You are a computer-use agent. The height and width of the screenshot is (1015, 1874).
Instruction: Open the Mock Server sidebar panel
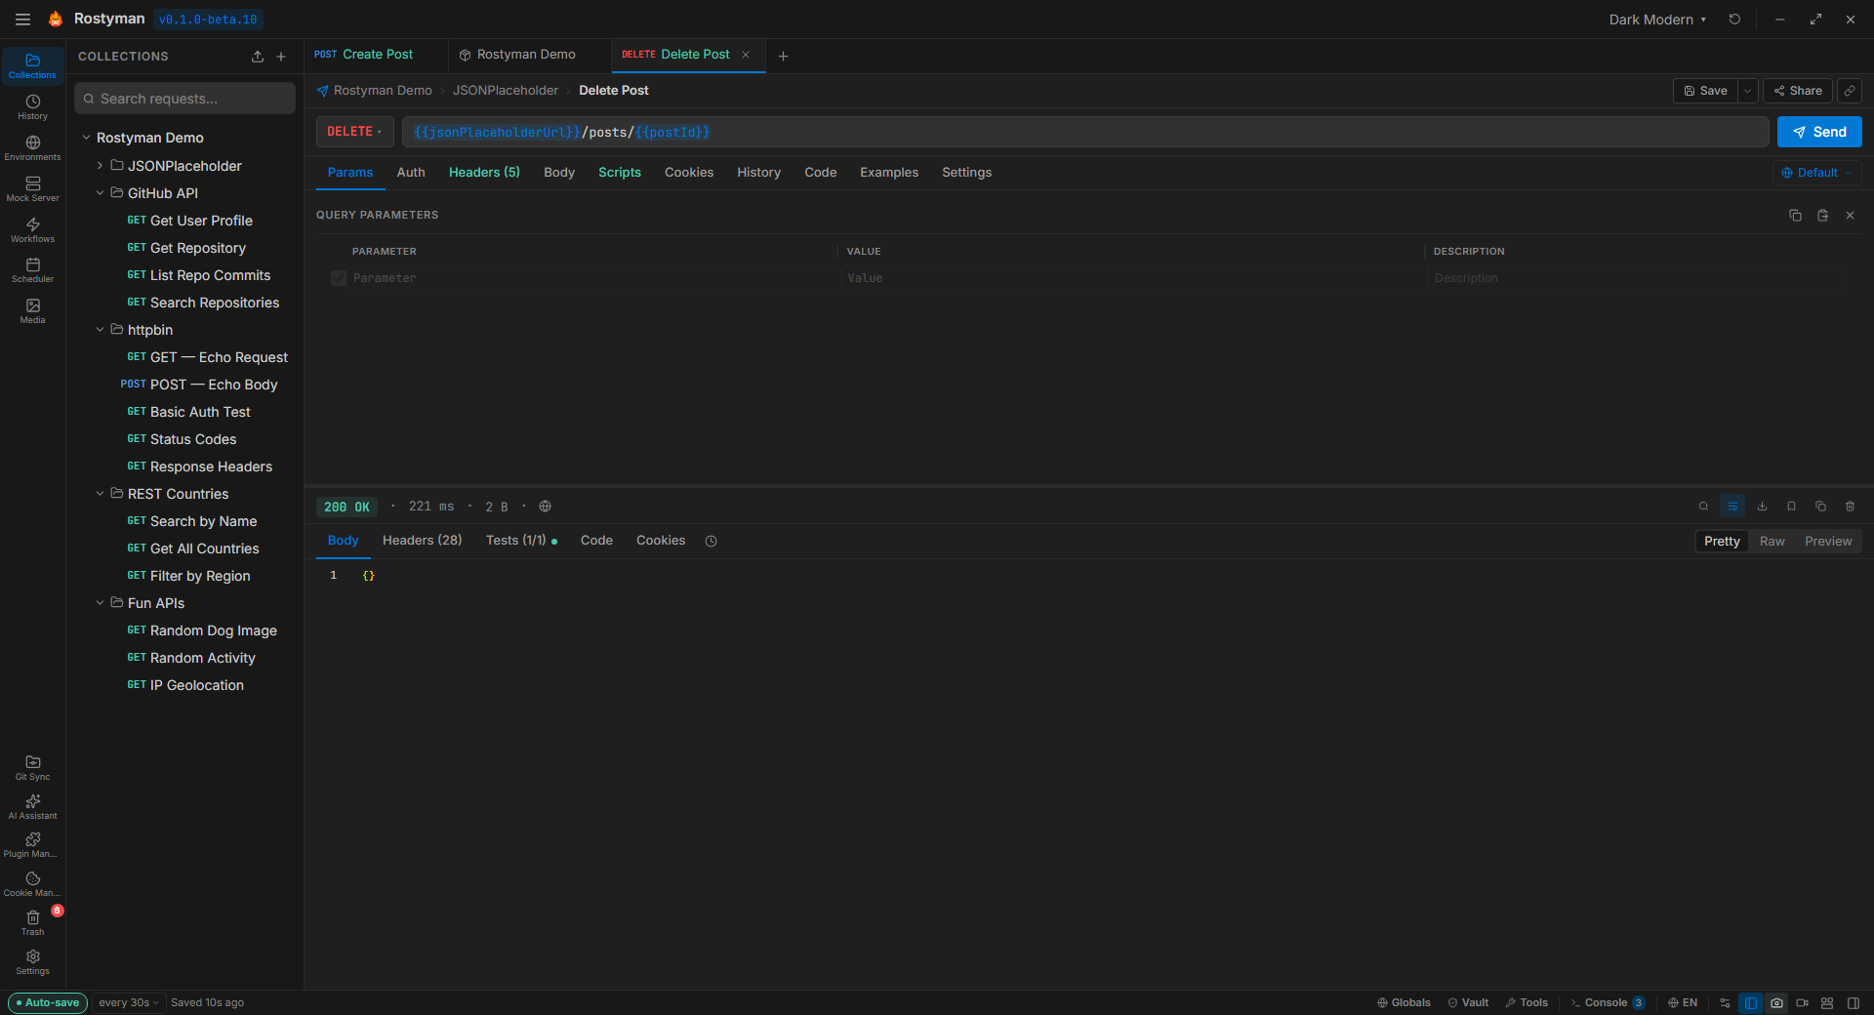click(x=32, y=188)
